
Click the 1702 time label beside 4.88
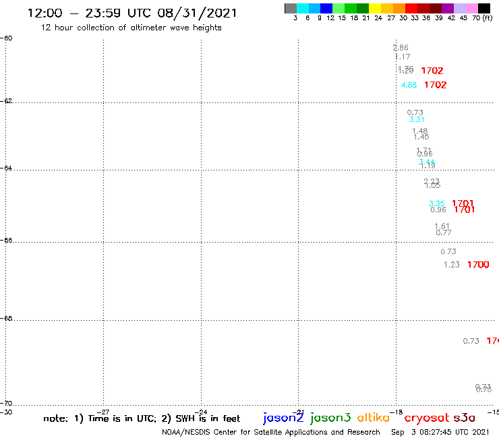point(436,85)
